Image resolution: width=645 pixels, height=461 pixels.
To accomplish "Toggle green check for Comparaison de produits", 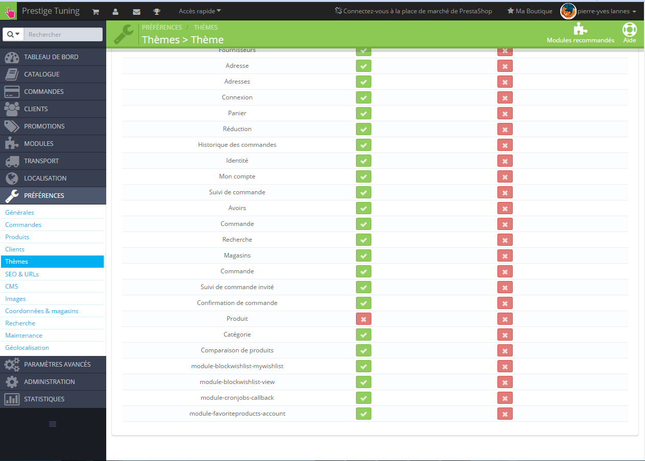I will tap(364, 350).
